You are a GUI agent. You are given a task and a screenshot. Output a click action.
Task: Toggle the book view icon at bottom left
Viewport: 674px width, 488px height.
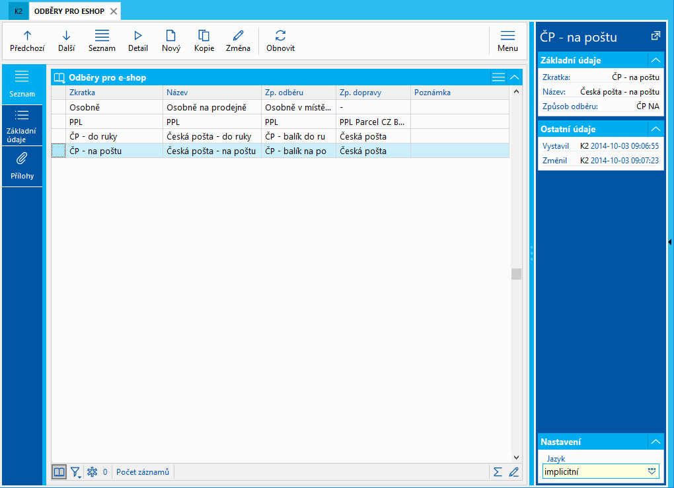59,472
